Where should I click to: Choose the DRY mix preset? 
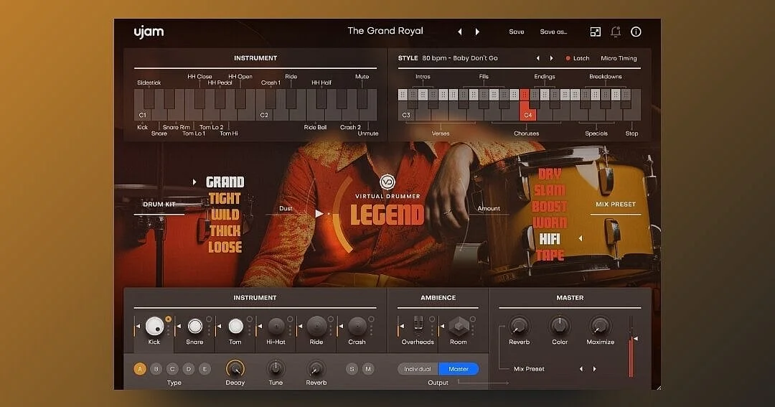(550, 174)
